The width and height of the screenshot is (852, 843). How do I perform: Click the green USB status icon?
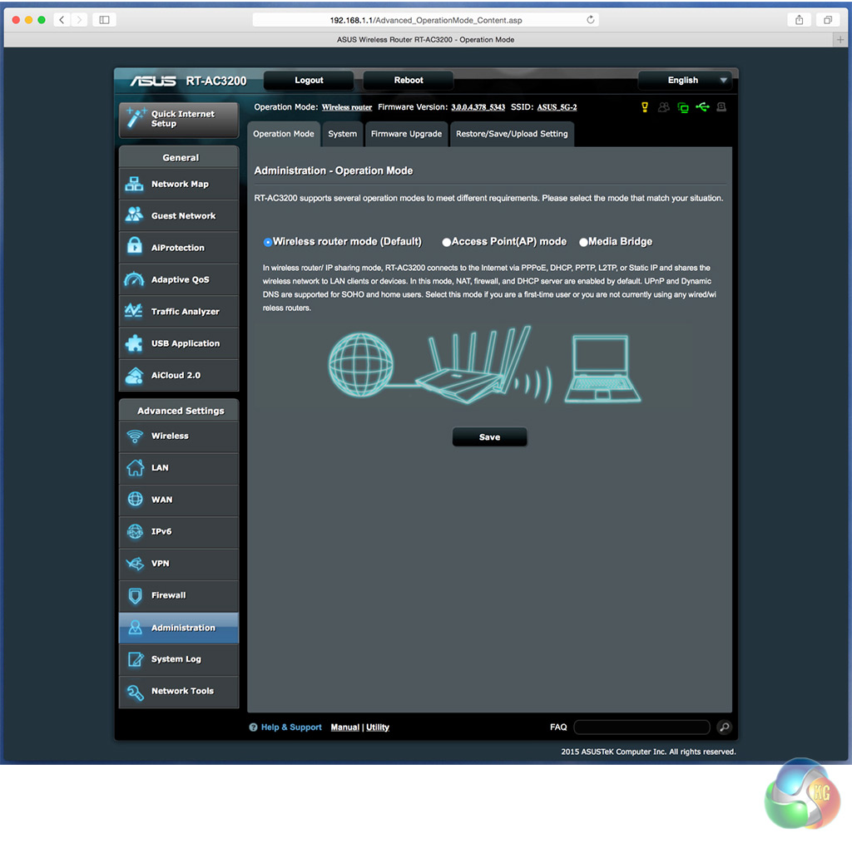(x=702, y=107)
